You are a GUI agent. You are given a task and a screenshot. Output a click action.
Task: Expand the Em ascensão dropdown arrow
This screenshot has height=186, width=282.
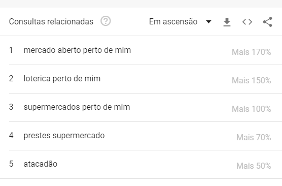208,22
